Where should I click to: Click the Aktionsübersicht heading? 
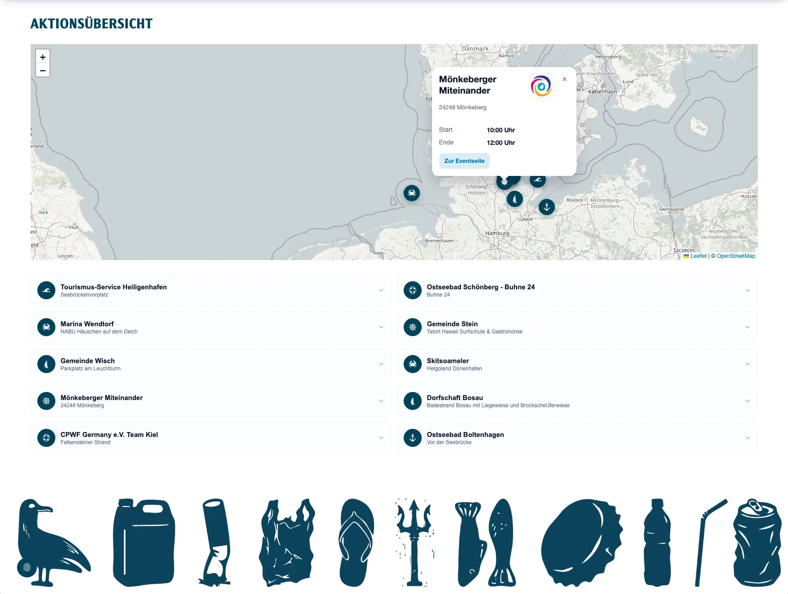[x=91, y=23]
